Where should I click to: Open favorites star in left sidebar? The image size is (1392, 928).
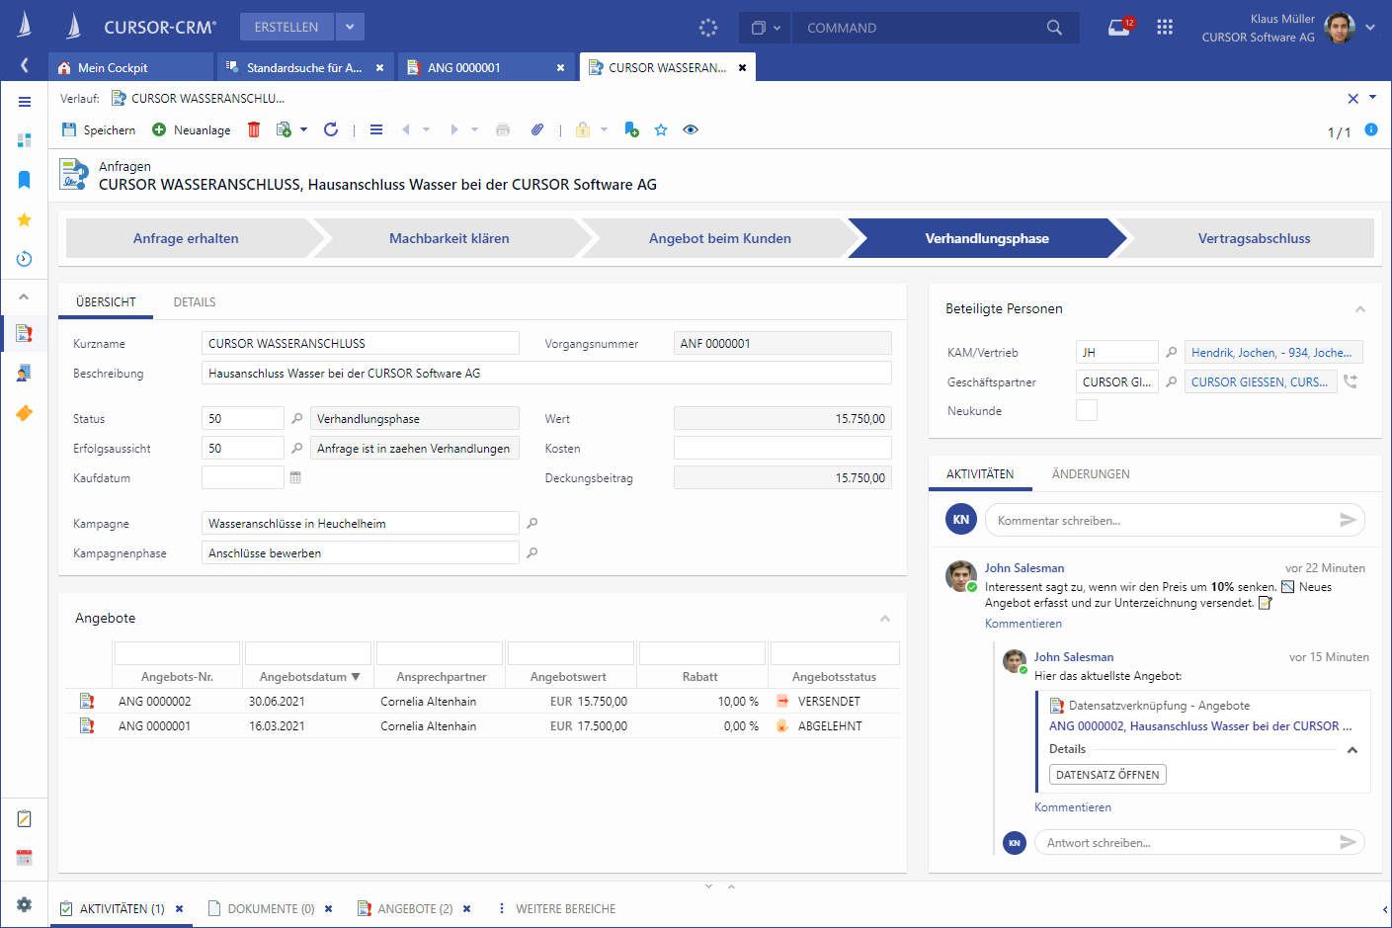25,219
